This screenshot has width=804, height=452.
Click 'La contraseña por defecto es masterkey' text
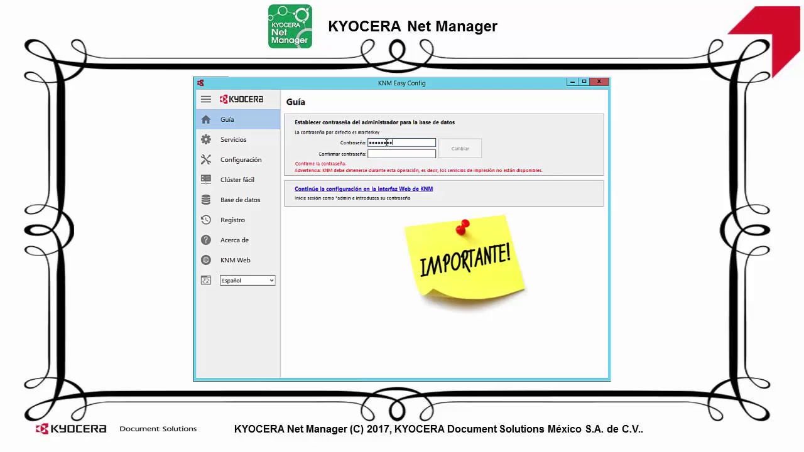coord(337,132)
